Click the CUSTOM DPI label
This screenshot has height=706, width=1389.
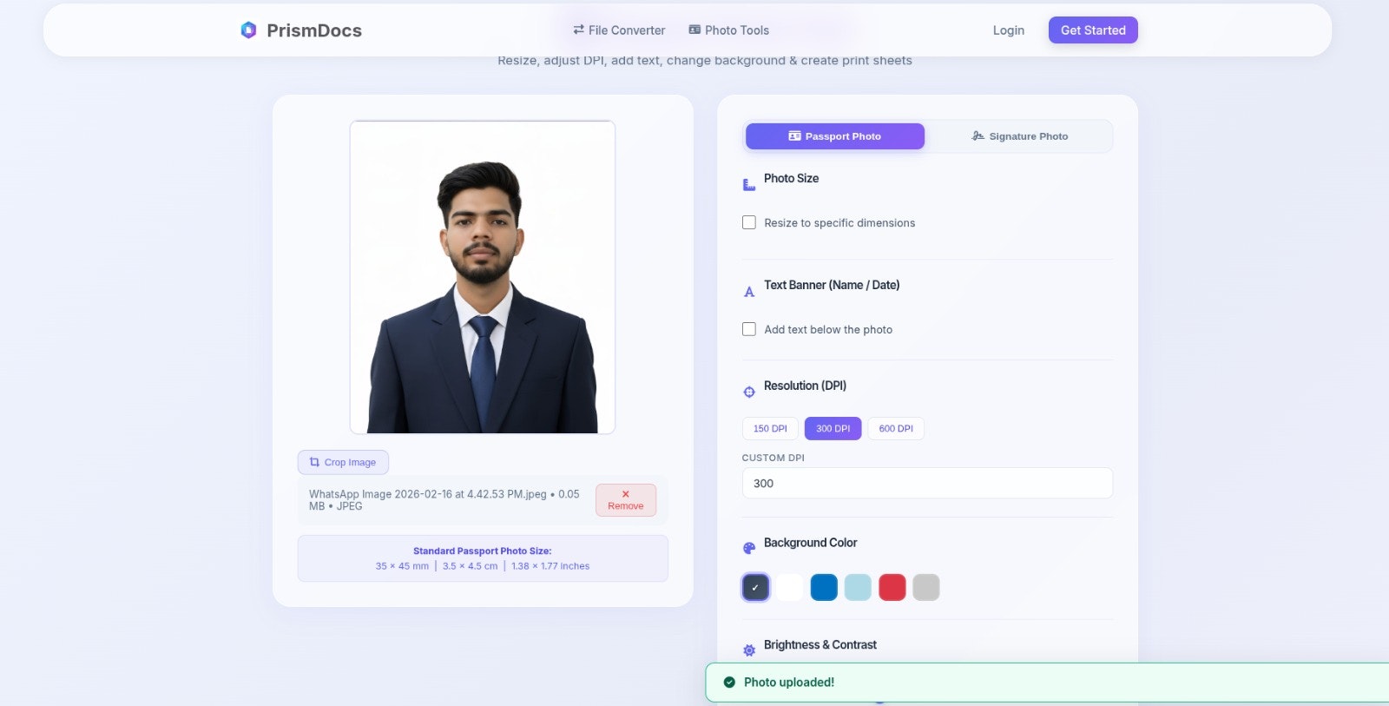773,458
